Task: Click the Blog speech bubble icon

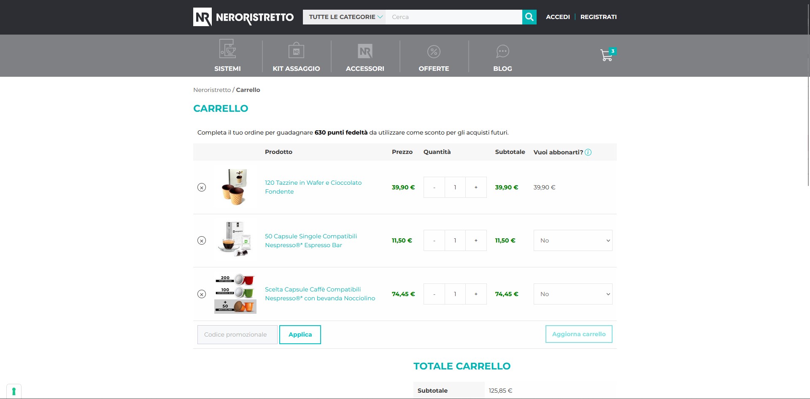Action: (x=502, y=51)
